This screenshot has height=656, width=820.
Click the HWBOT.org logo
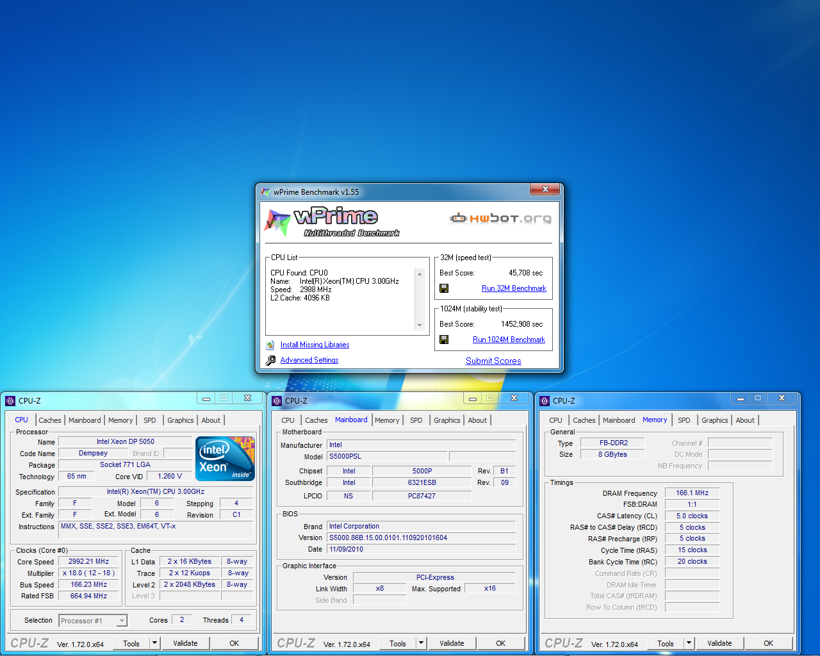[x=500, y=218]
